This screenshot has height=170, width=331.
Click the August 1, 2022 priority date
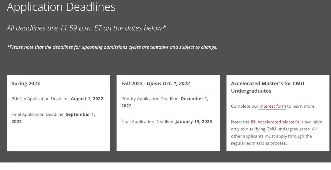87,99
